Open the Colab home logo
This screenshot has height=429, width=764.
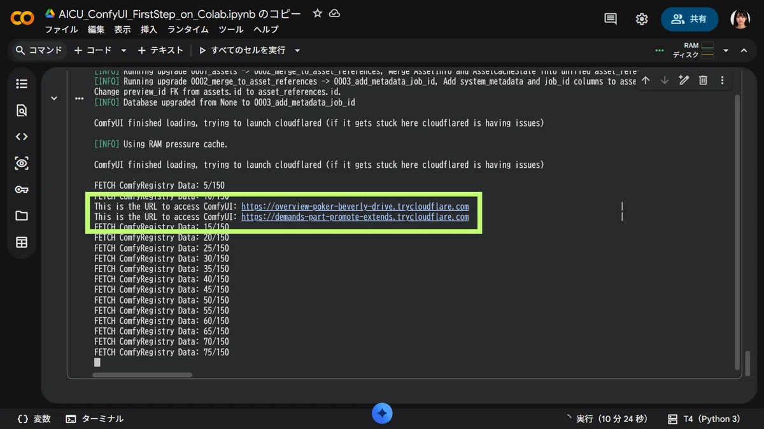[x=22, y=18]
